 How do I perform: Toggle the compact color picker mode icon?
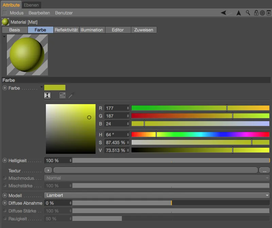point(47,96)
